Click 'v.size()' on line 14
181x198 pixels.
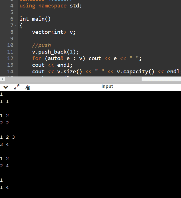click(x=70, y=72)
